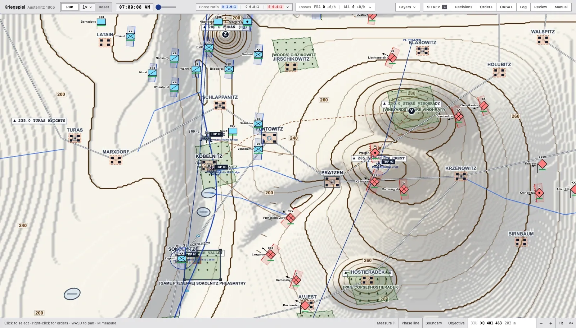Click the time slider handle
Image resolution: width=576 pixels, height=328 pixels.
158,7
